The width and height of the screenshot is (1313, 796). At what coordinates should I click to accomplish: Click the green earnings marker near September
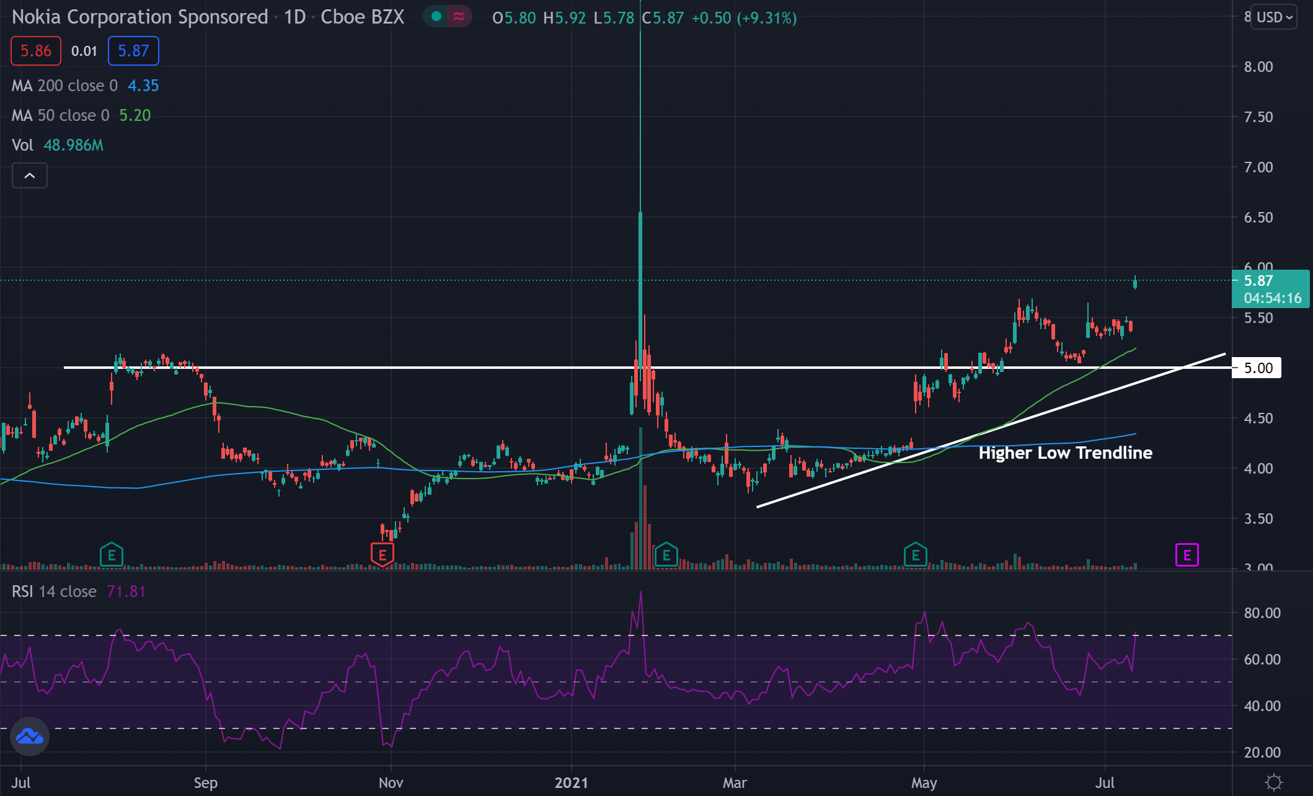(112, 555)
